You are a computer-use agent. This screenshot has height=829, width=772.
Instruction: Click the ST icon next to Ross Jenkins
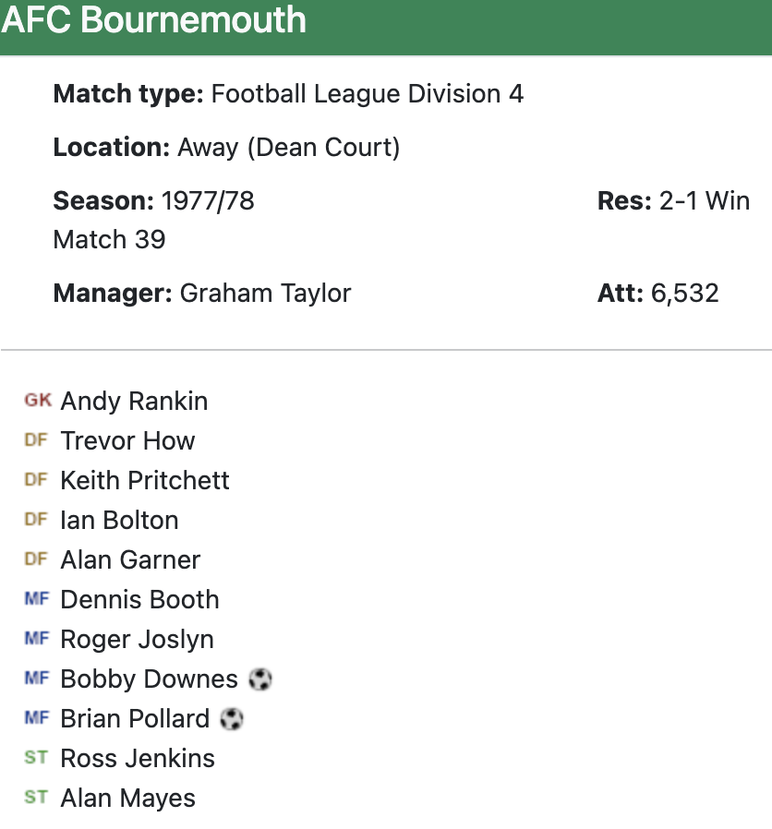coord(36,758)
